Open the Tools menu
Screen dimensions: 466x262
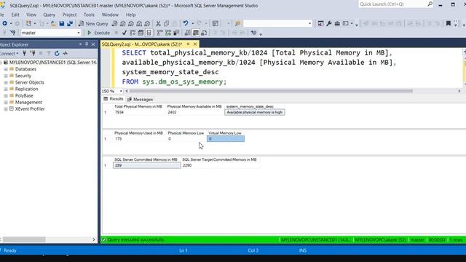click(89, 15)
